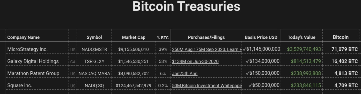Select the MicroStrategy inc. company name
This screenshot has width=361, height=94.
pyautogui.click(x=27, y=49)
